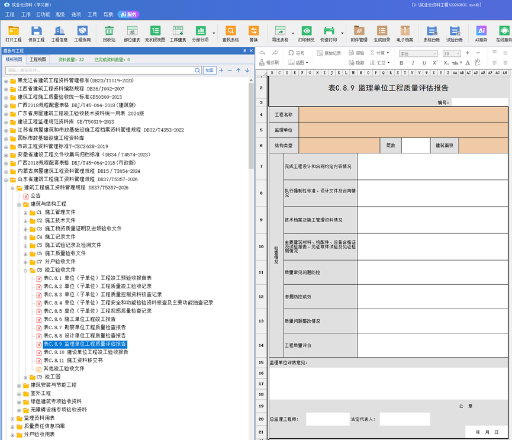This screenshot has height=440, width=512.
Task: Open the 工序 menu
Action: click(x=26, y=15)
